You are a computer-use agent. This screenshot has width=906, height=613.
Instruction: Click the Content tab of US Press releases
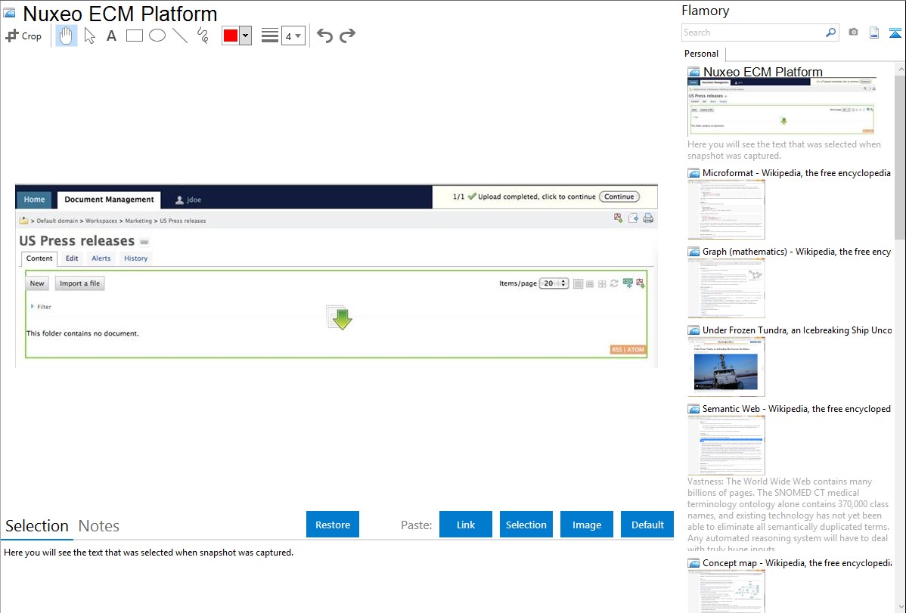point(39,259)
